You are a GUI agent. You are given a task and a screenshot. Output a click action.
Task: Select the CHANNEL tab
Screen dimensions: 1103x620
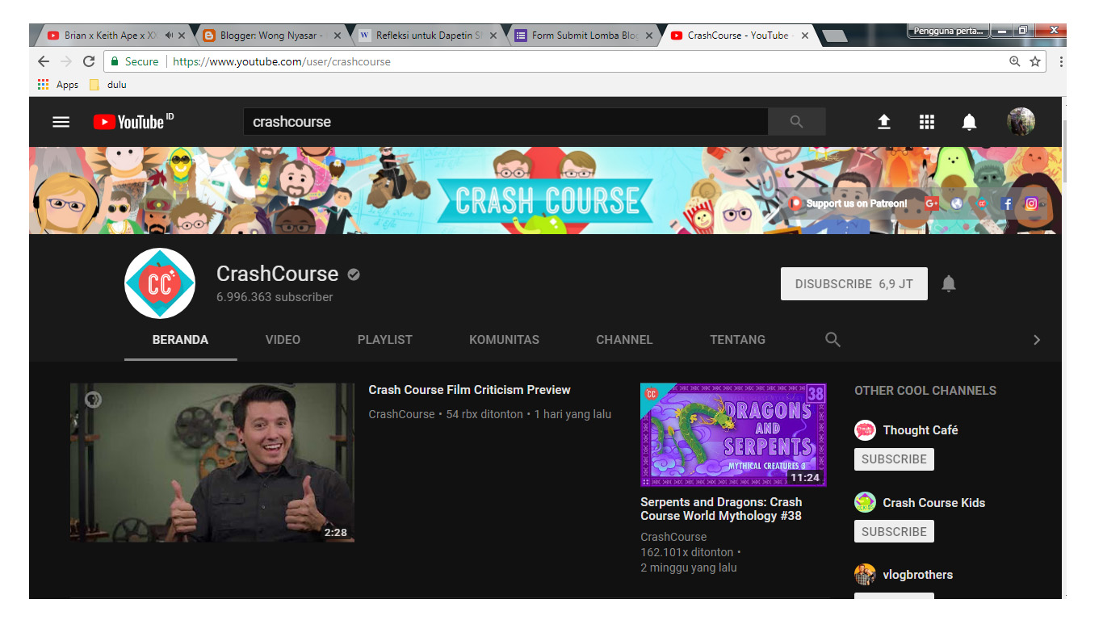click(624, 340)
